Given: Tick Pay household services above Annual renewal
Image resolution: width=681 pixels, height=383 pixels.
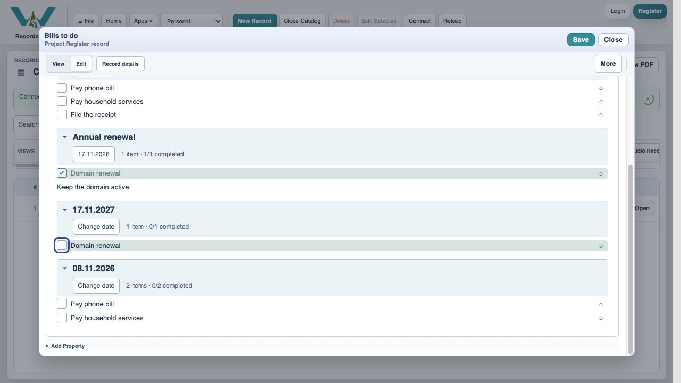Looking at the screenshot, I should pos(62,101).
